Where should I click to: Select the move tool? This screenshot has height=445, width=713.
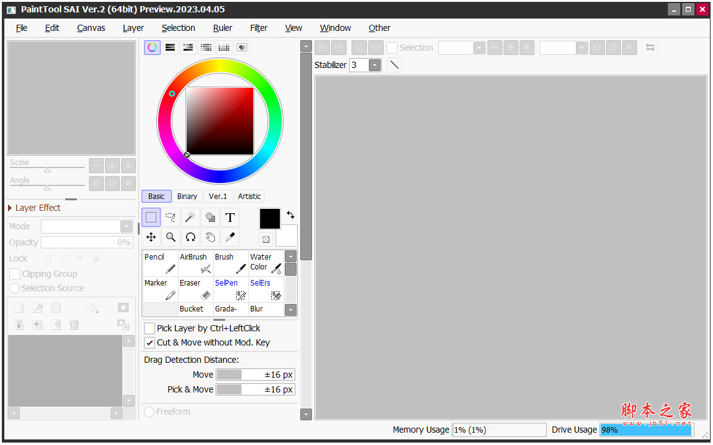click(151, 237)
